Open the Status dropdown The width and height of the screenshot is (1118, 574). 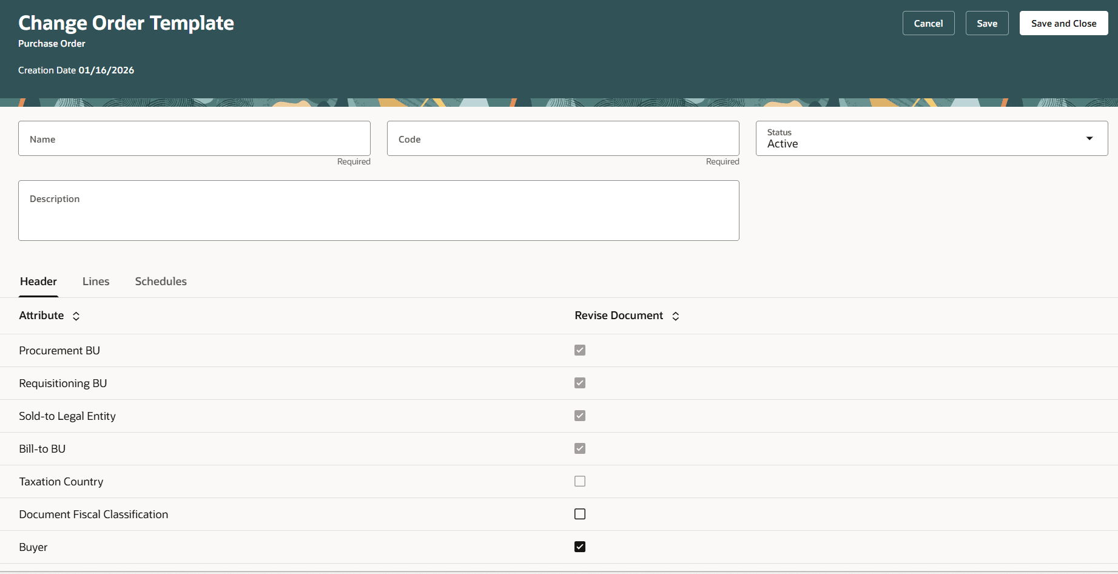[932, 138]
